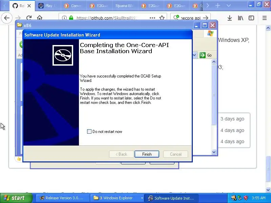Viewport: 271px width, 203px height.
Task: Close the active GitHub release tab
Action: (x=29, y=6)
